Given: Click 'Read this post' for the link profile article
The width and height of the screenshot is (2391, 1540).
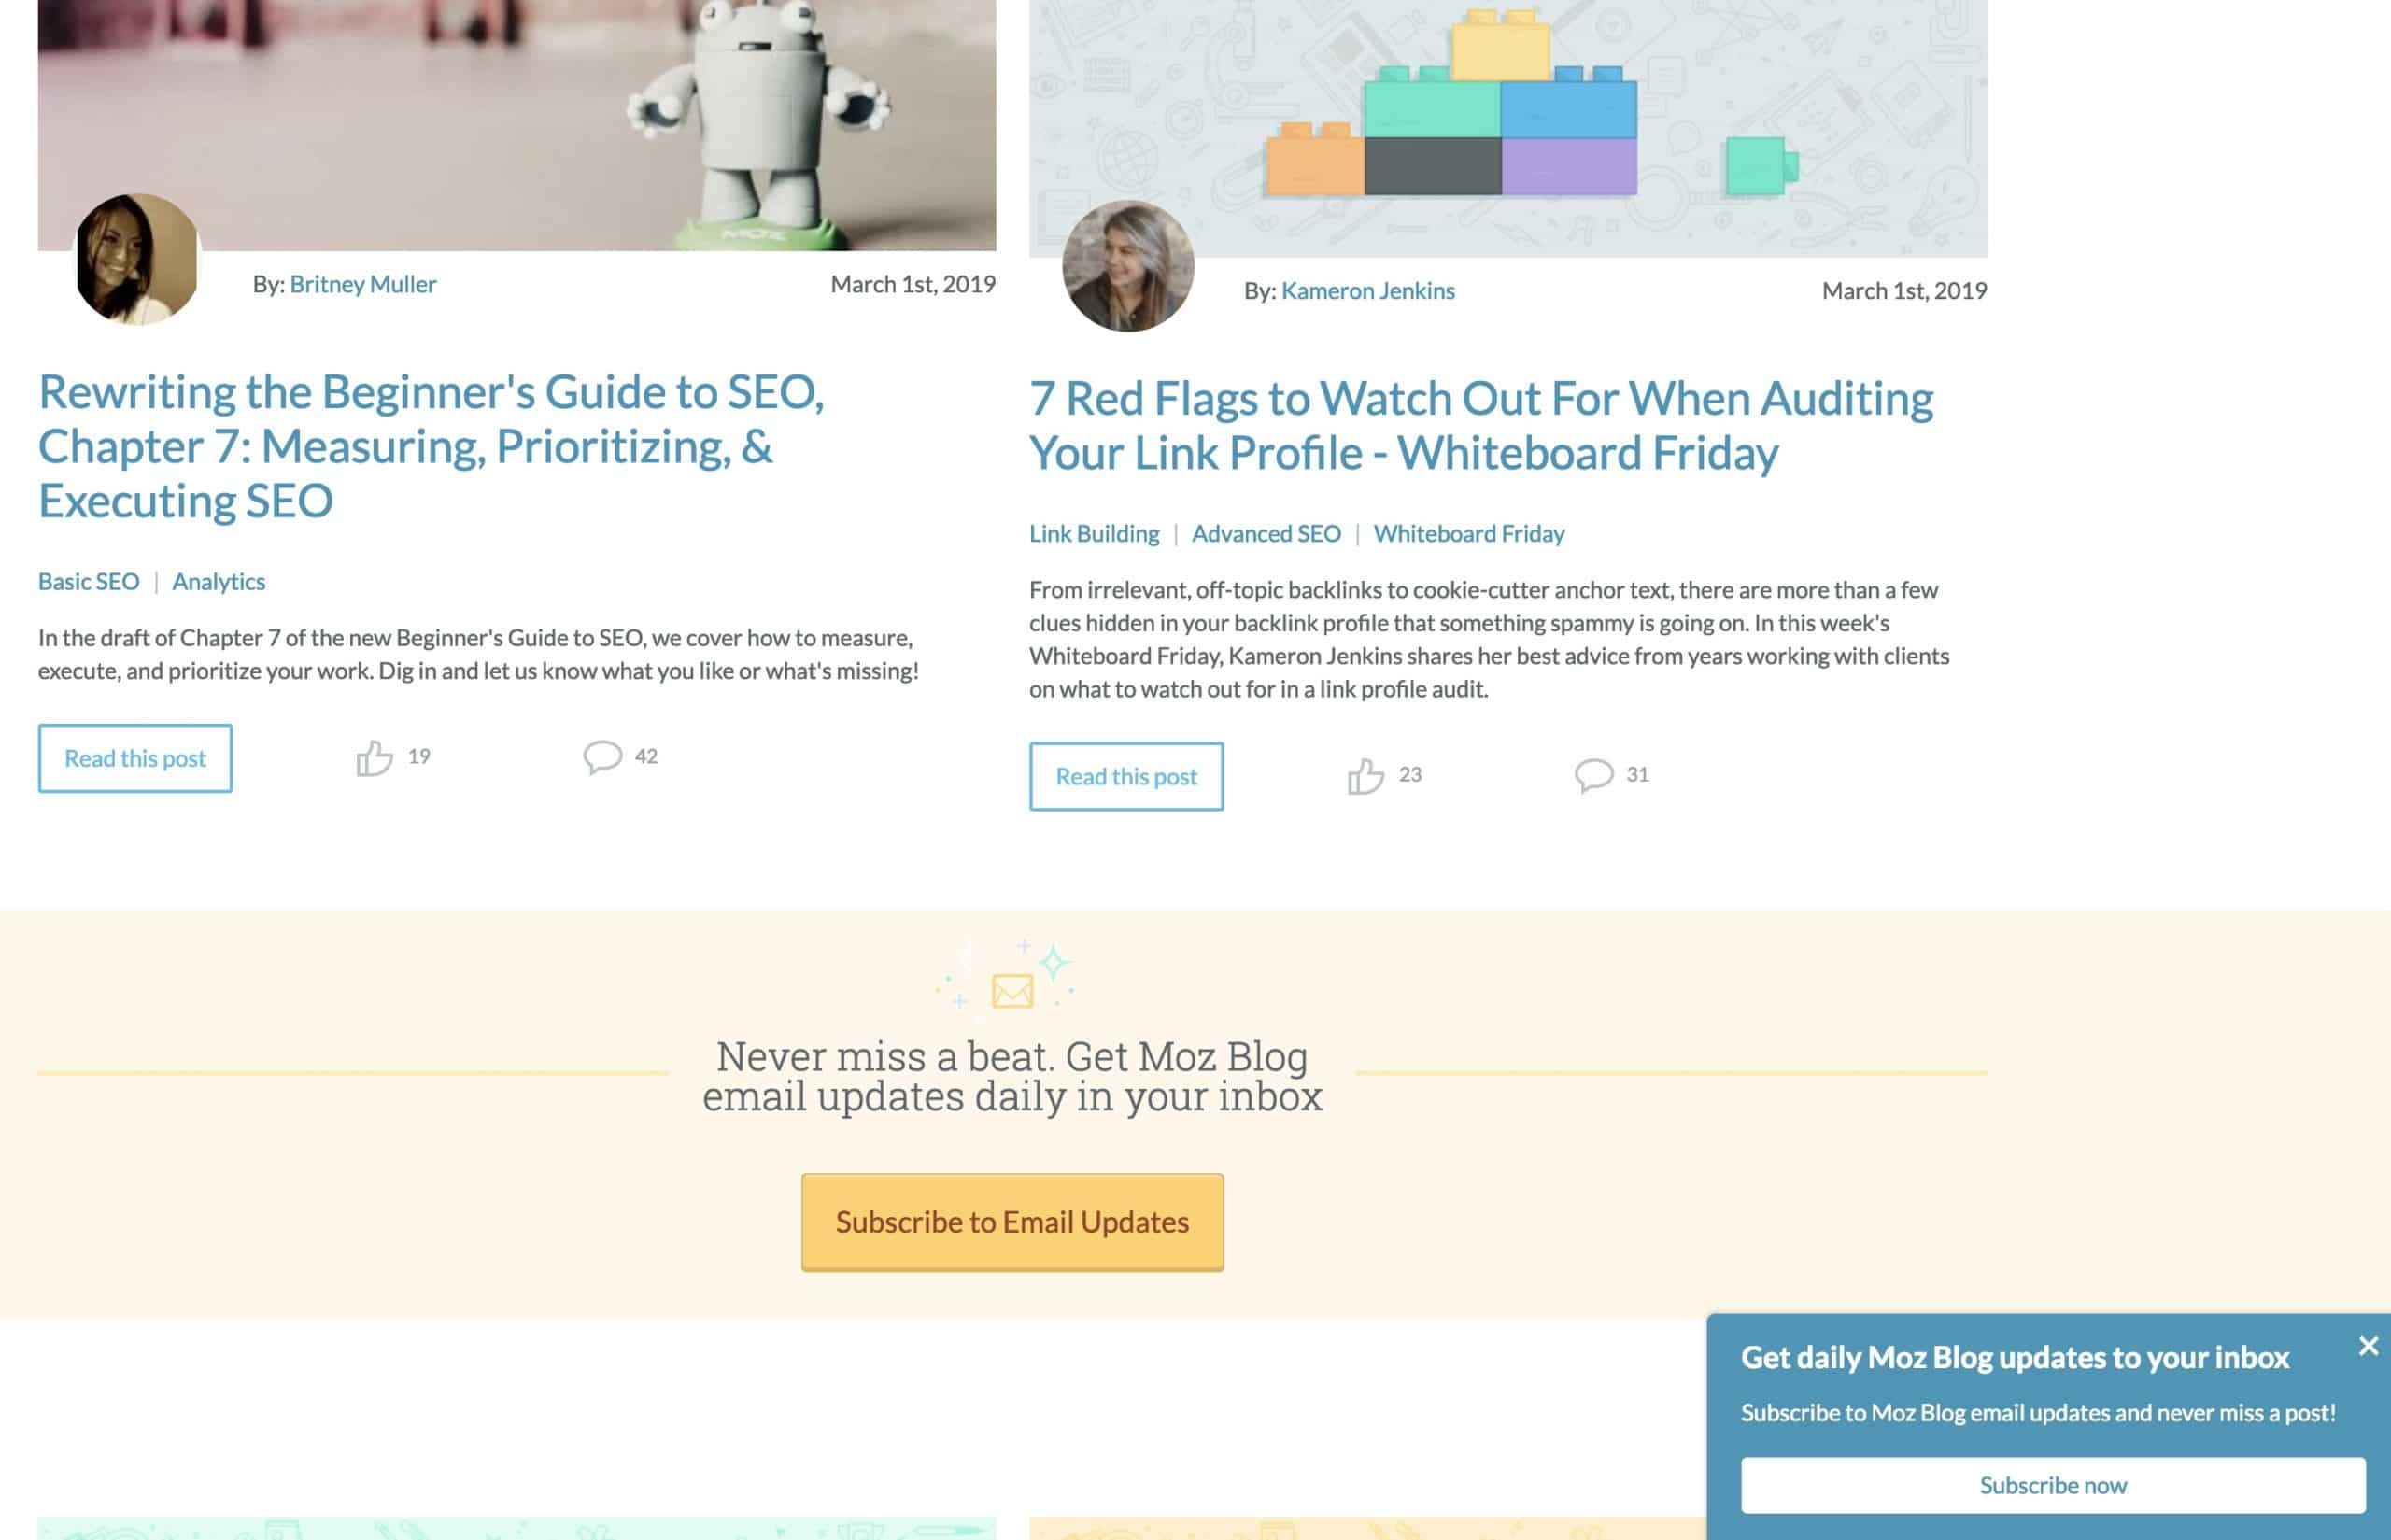Looking at the screenshot, I should click(x=1125, y=775).
